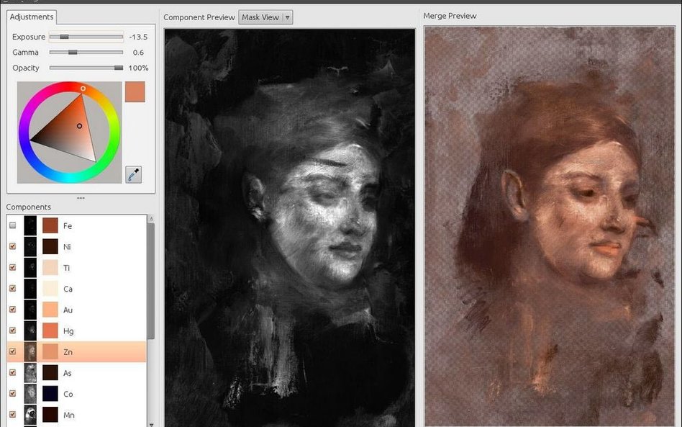Click the highlighted "Zn" label

[x=68, y=351]
